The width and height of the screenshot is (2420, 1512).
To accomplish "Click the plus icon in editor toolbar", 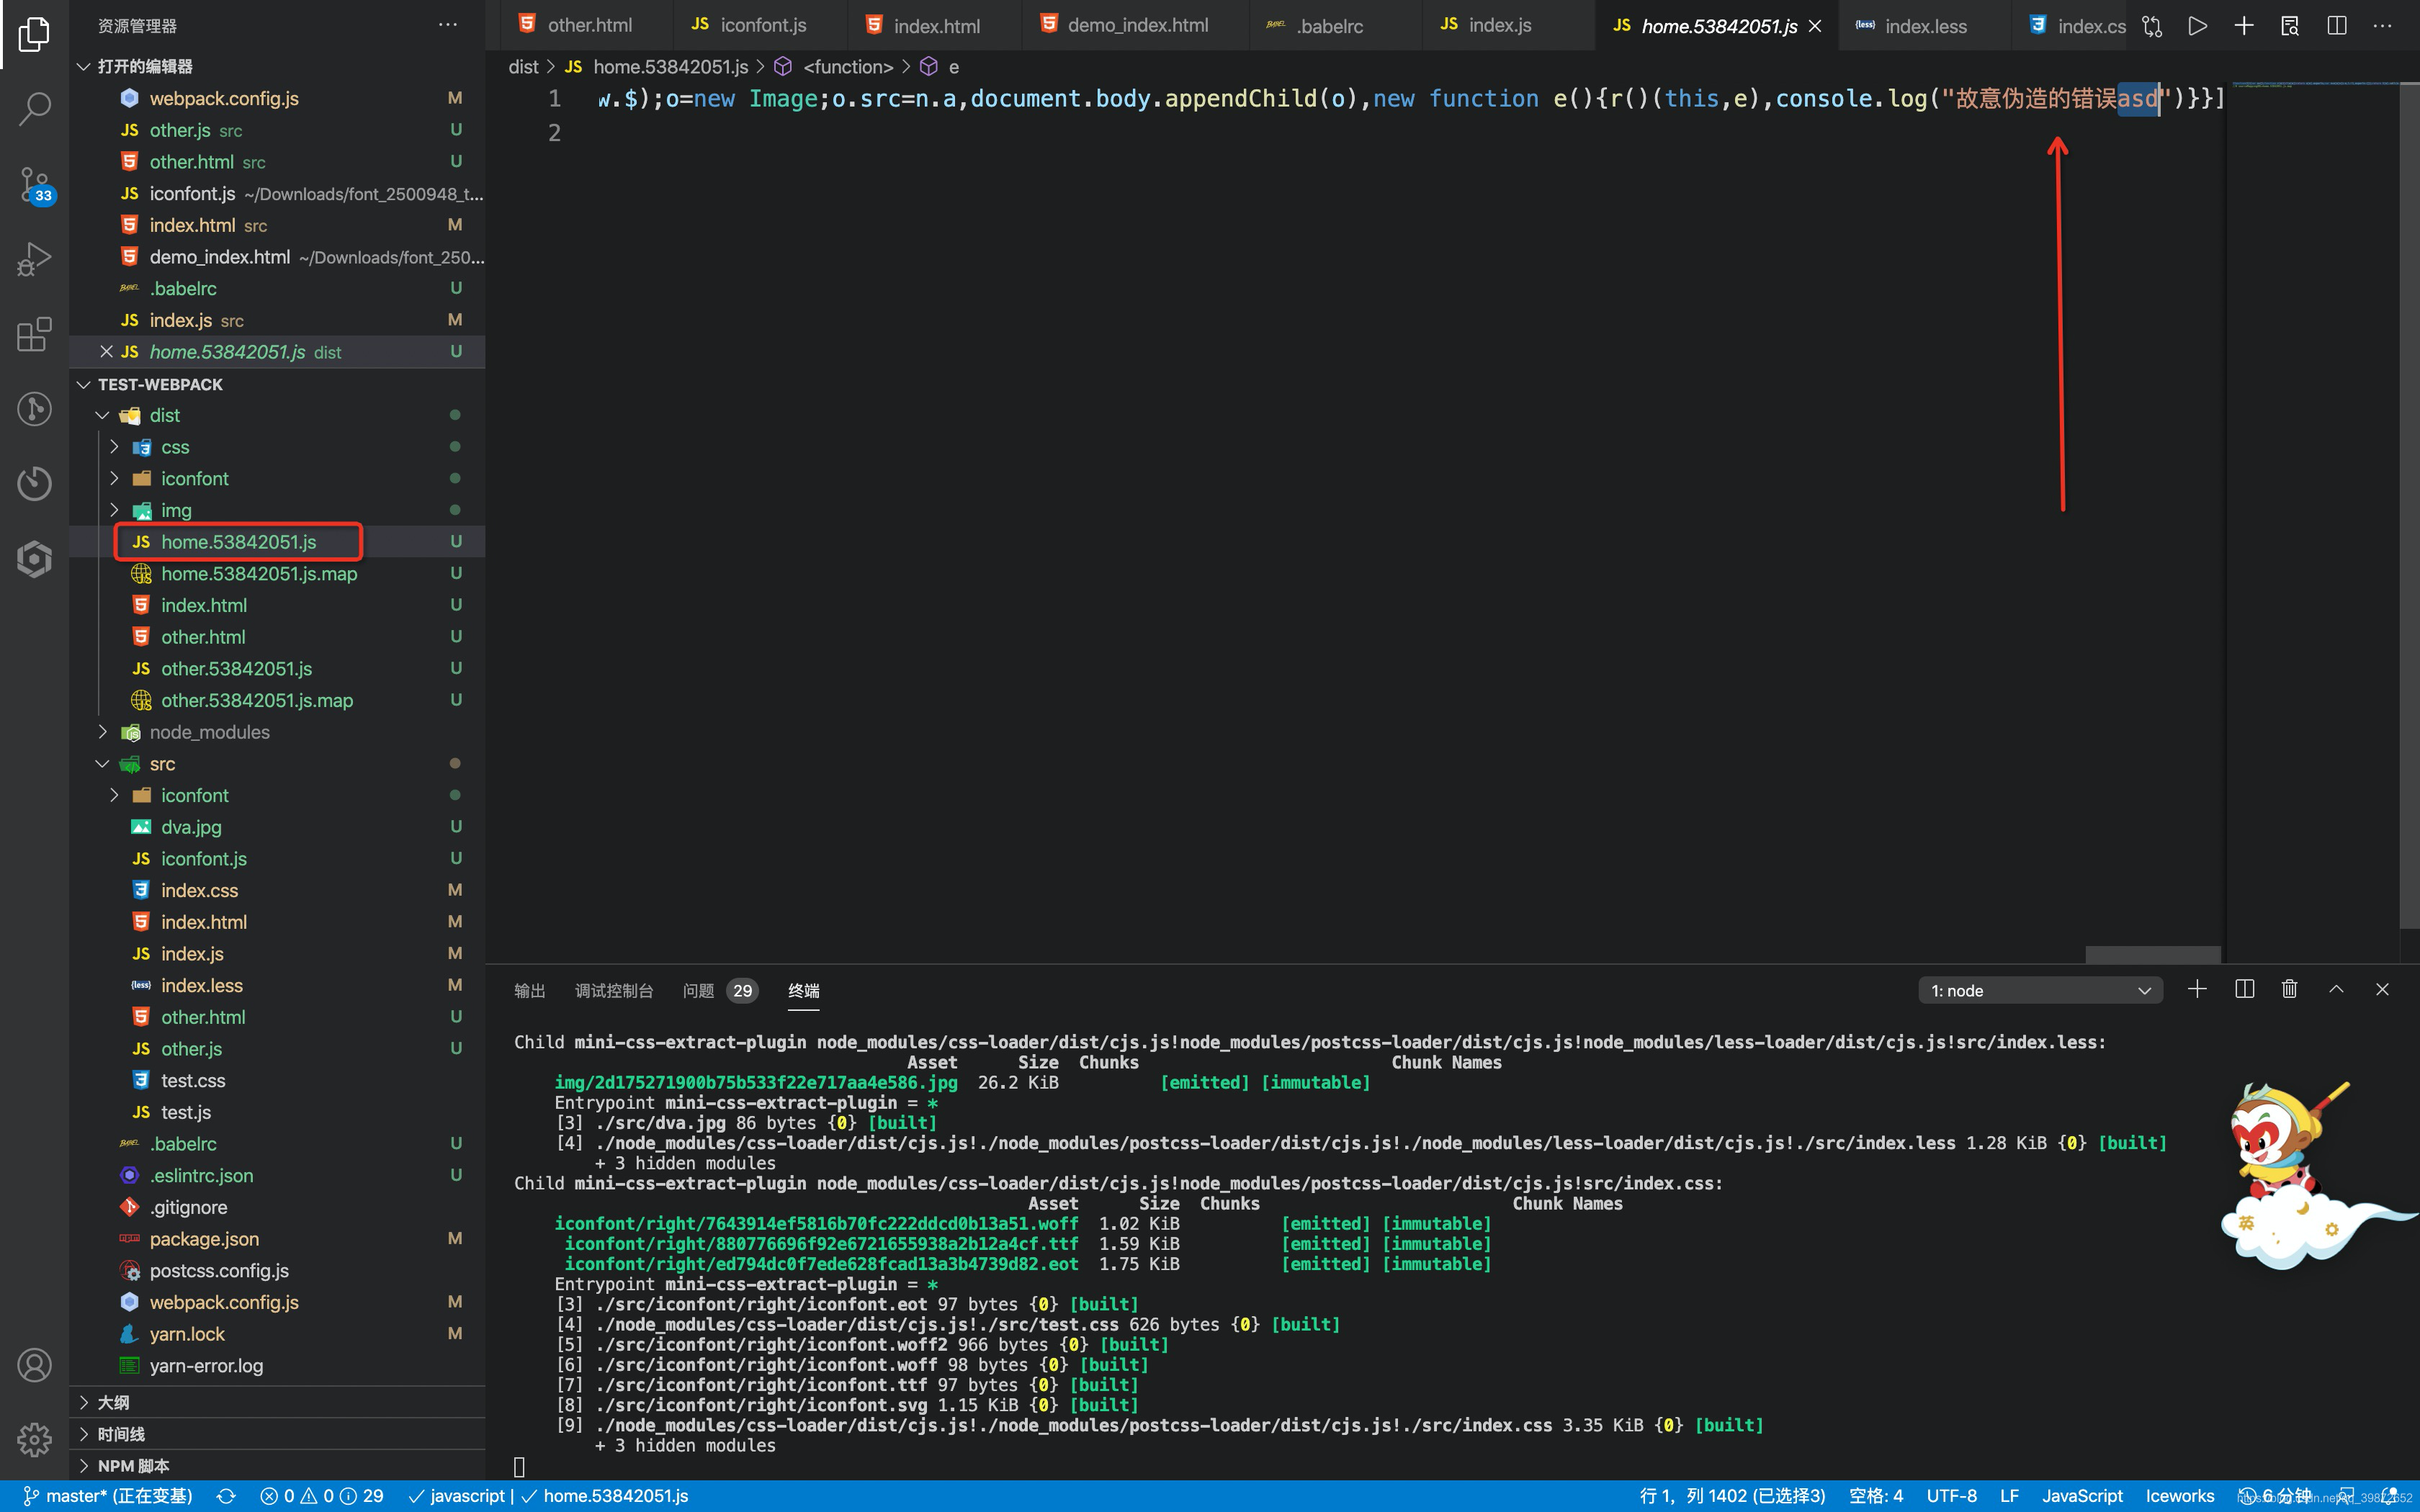I will click(2244, 26).
